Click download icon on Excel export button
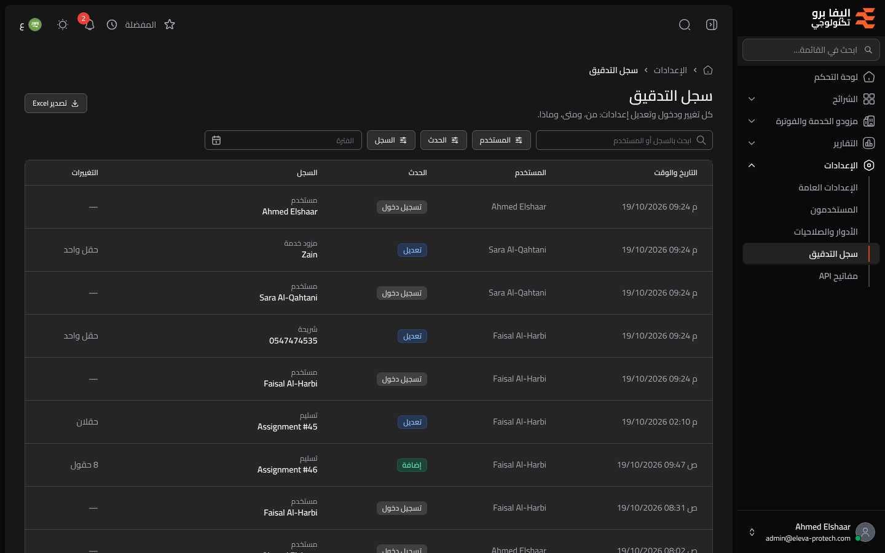 coord(75,103)
